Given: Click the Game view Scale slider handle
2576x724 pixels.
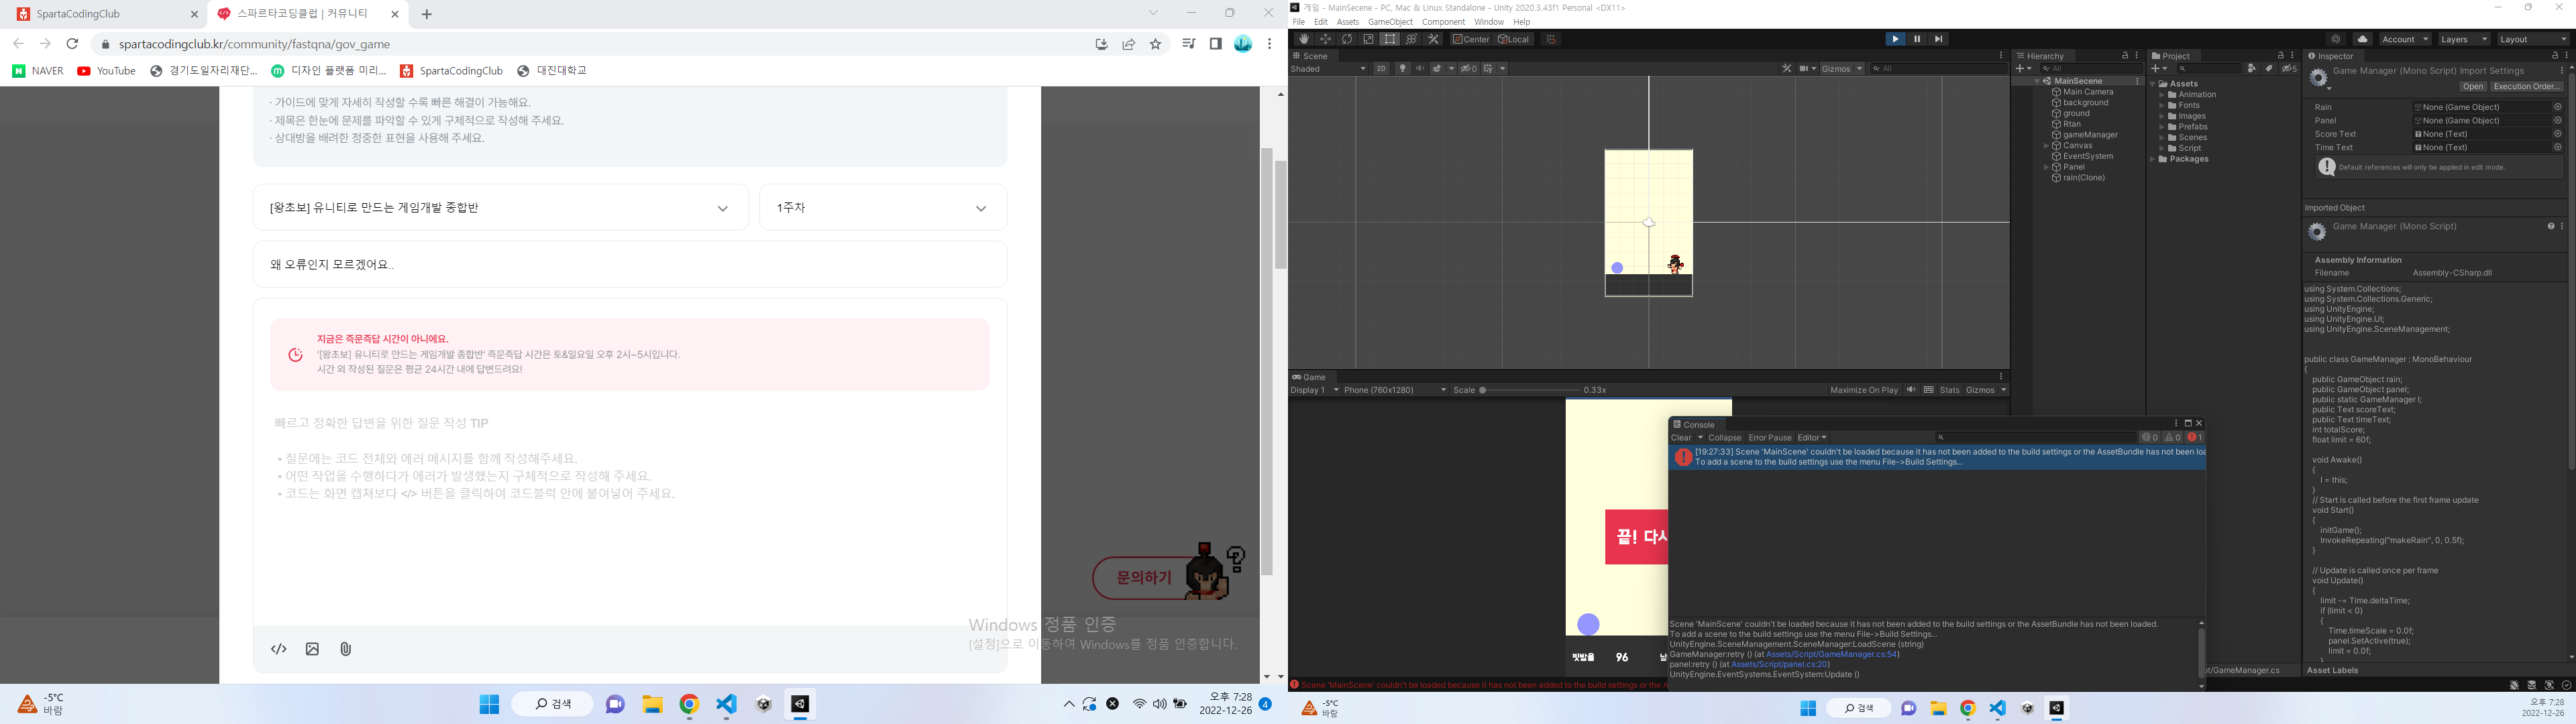Looking at the screenshot, I should [x=1483, y=390].
